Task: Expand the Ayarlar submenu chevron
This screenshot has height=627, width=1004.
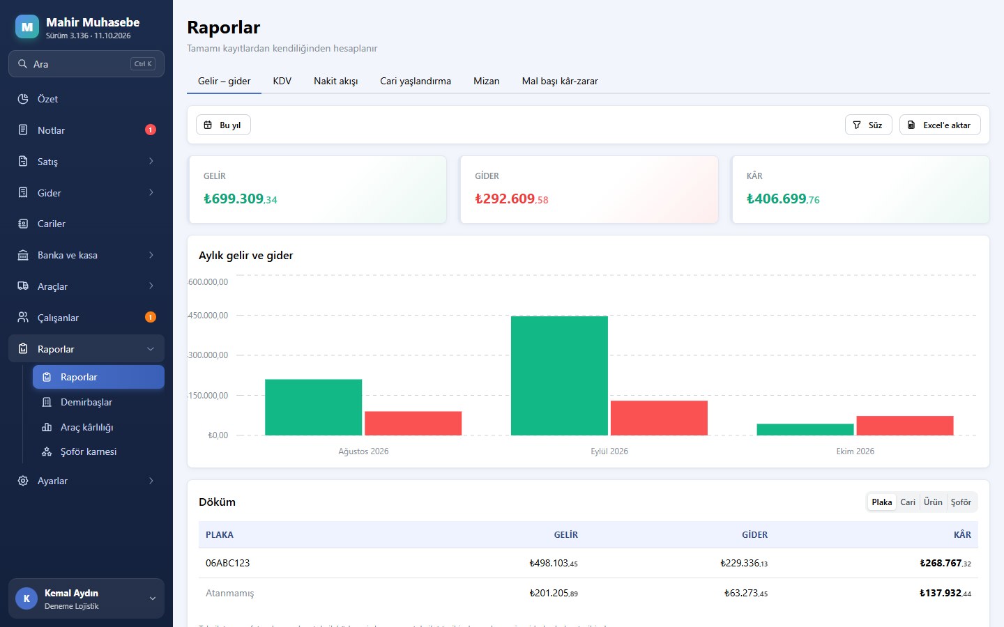Action: pos(151,481)
